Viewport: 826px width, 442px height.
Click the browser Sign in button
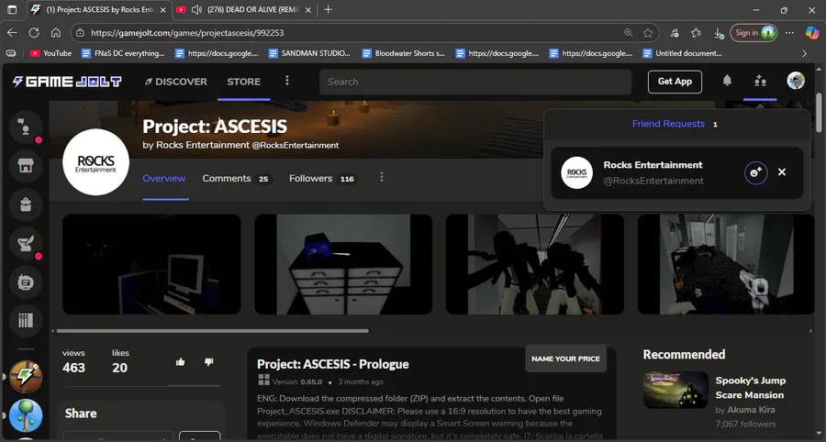[753, 33]
